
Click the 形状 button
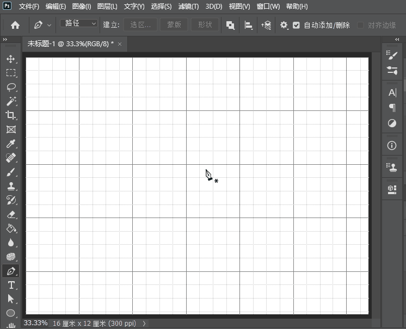click(x=205, y=25)
